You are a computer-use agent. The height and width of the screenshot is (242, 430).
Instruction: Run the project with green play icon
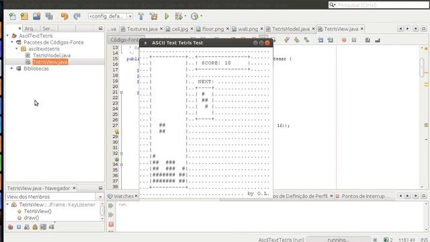click(167, 16)
